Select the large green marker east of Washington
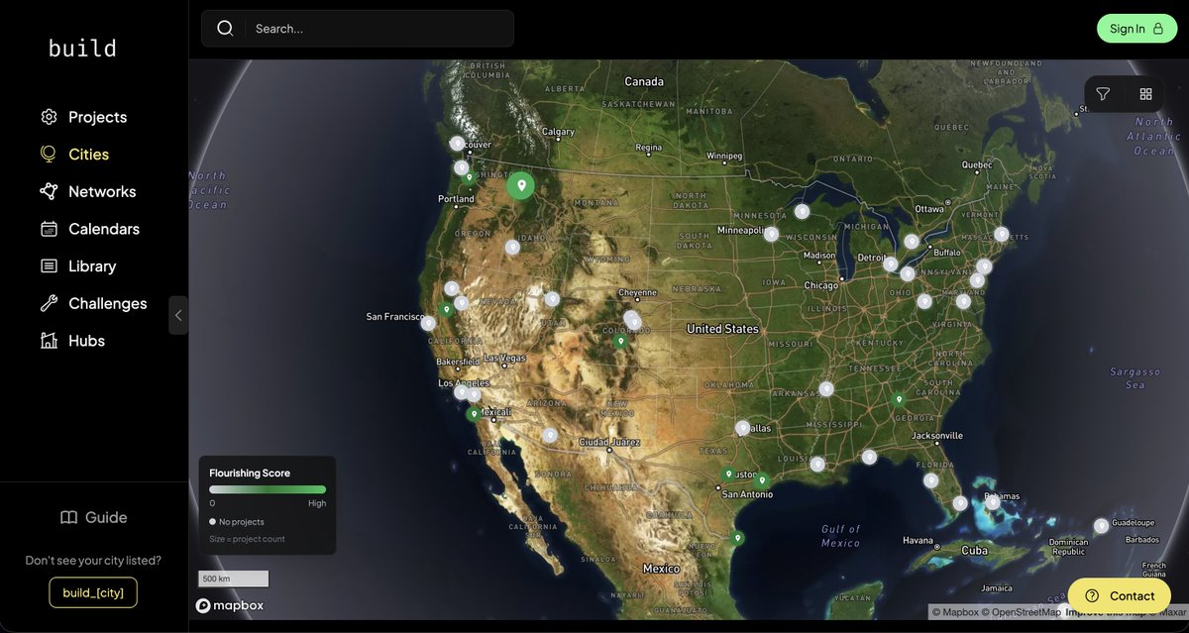1189x633 pixels. (x=520, y=185)
